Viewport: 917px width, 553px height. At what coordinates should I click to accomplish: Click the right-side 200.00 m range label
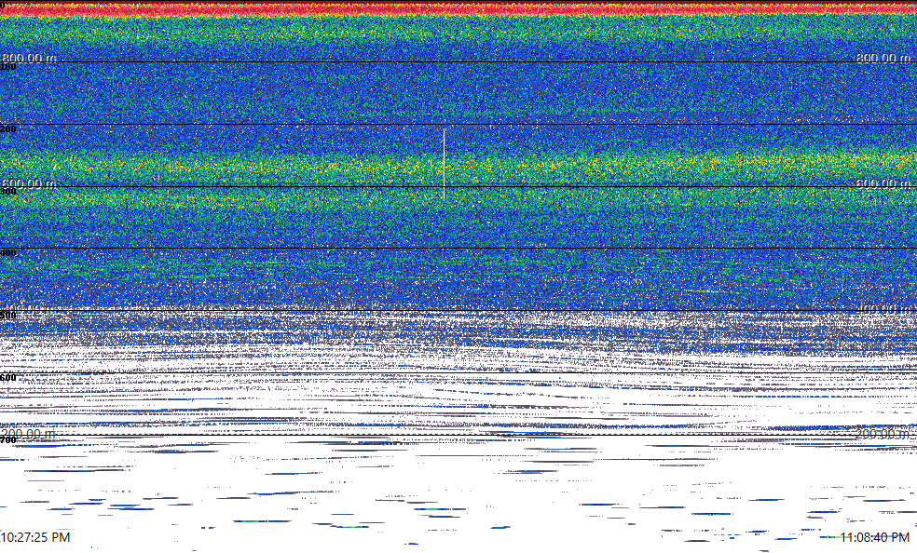point(883,433)
